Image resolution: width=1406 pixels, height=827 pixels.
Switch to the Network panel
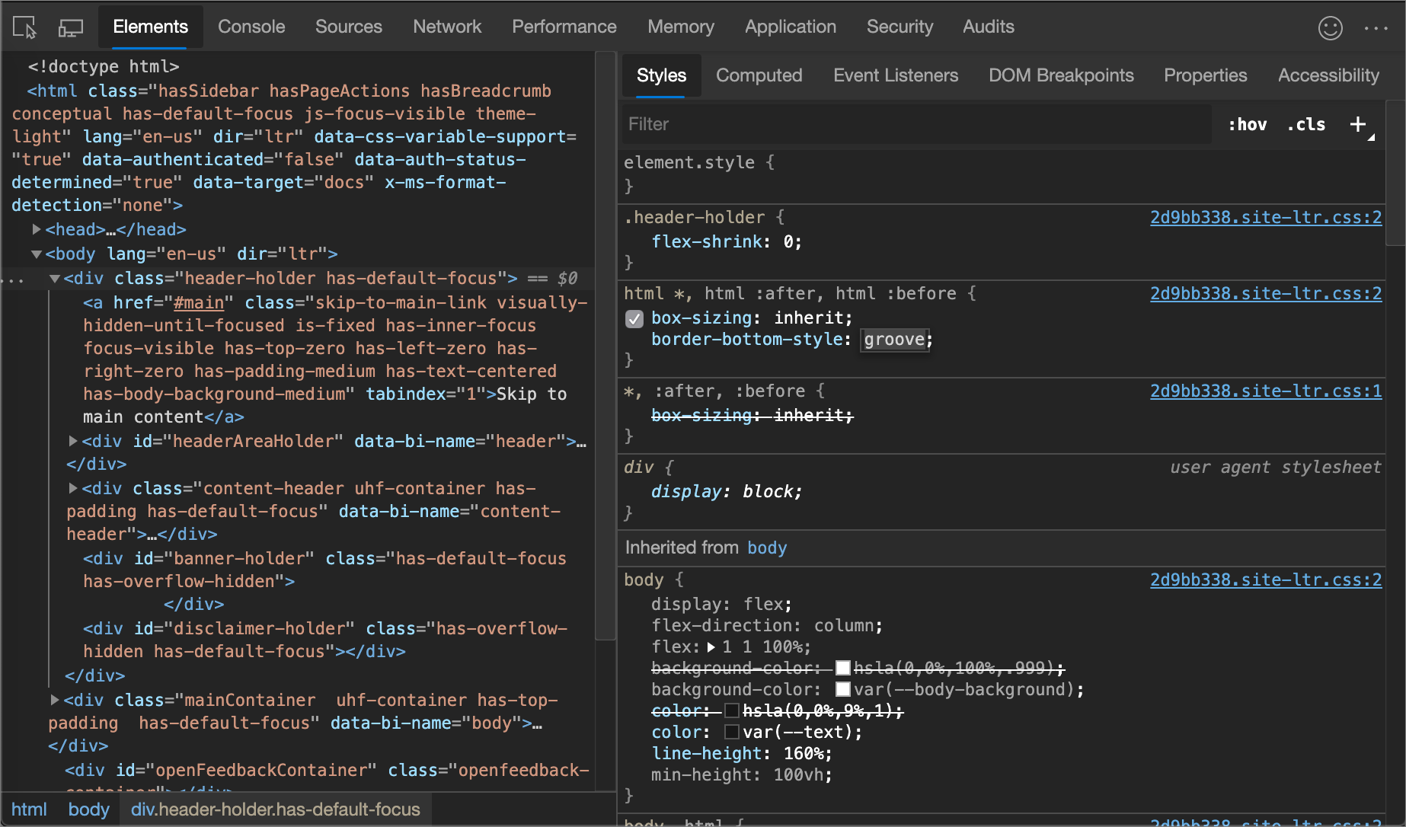pyautogui.click(x=447, y=27)
